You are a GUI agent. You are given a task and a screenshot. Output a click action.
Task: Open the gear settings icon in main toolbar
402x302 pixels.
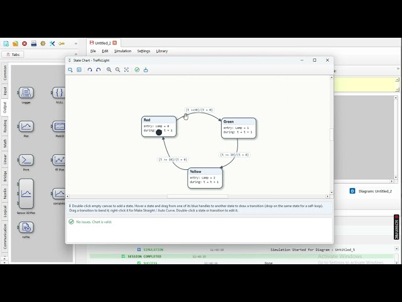[43, 43]
